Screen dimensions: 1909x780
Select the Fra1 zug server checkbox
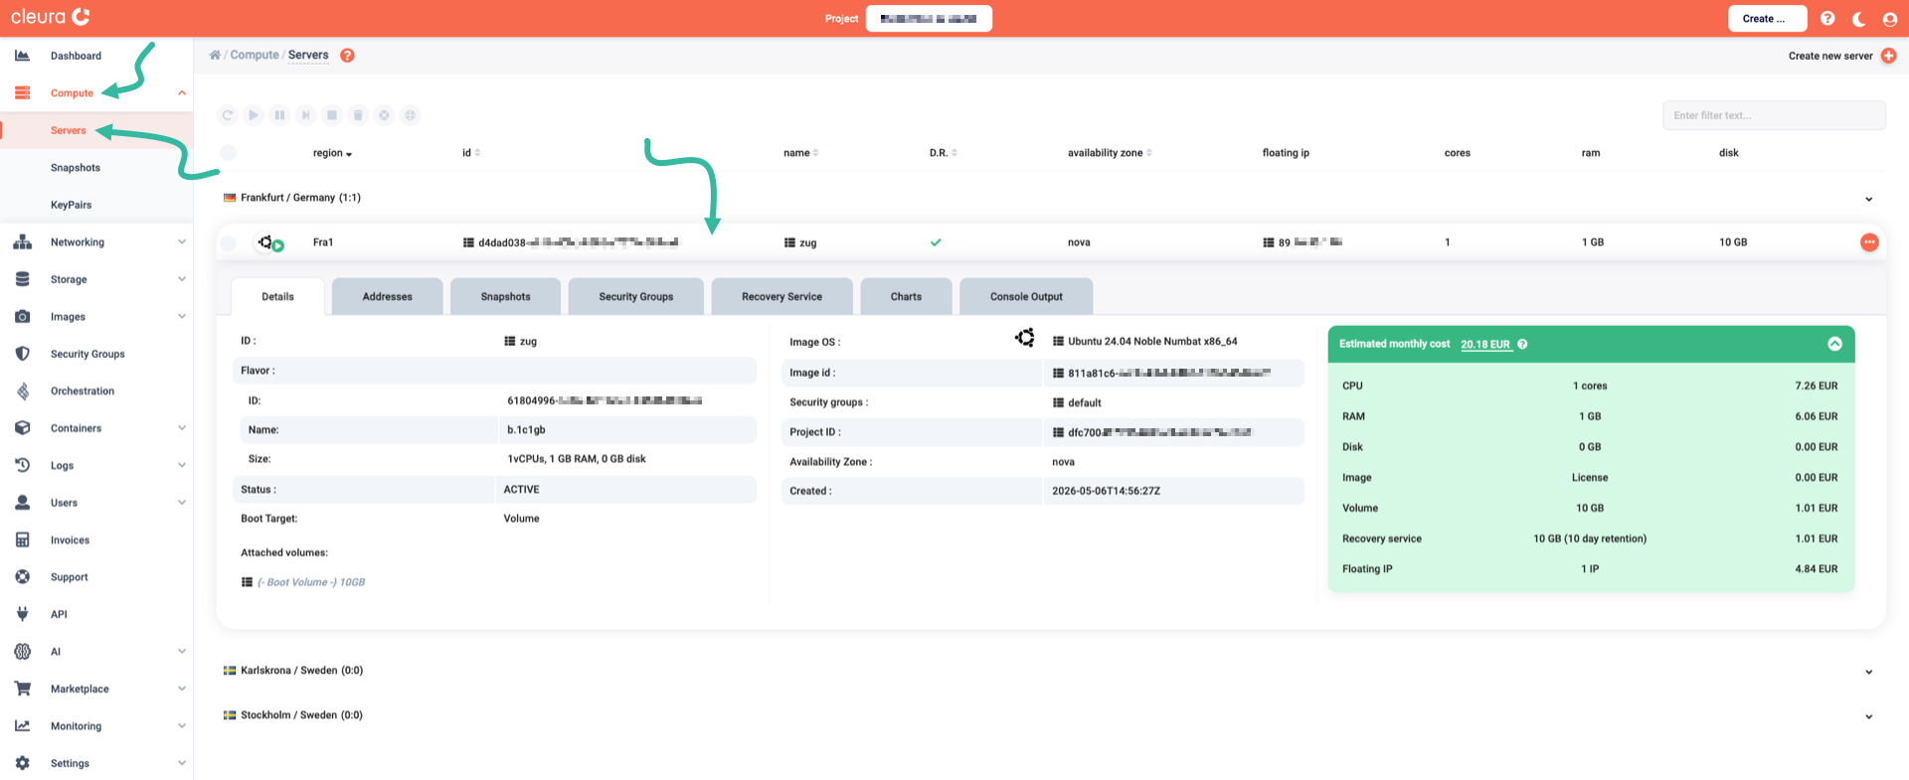(x=229, y=242)
